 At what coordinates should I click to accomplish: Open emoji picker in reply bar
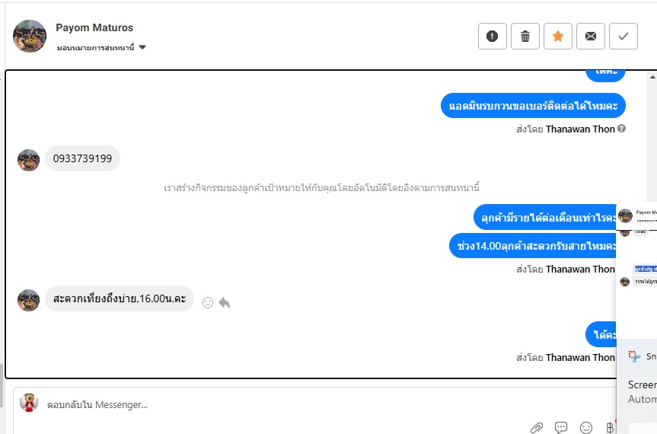(585, 428)
